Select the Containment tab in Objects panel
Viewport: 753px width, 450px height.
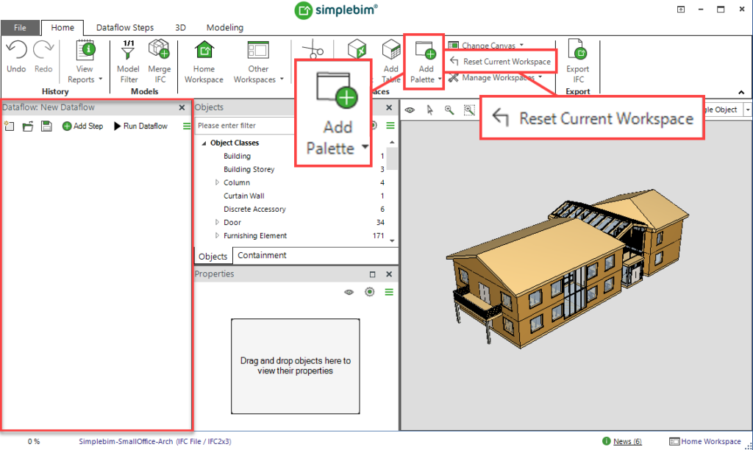pos(262,255)
